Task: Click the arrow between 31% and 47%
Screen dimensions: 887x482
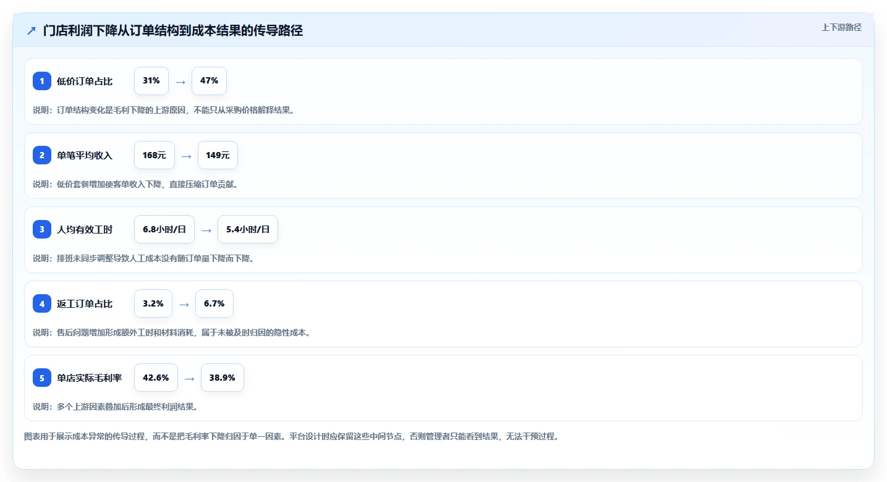Action: (x=180, y=82)
